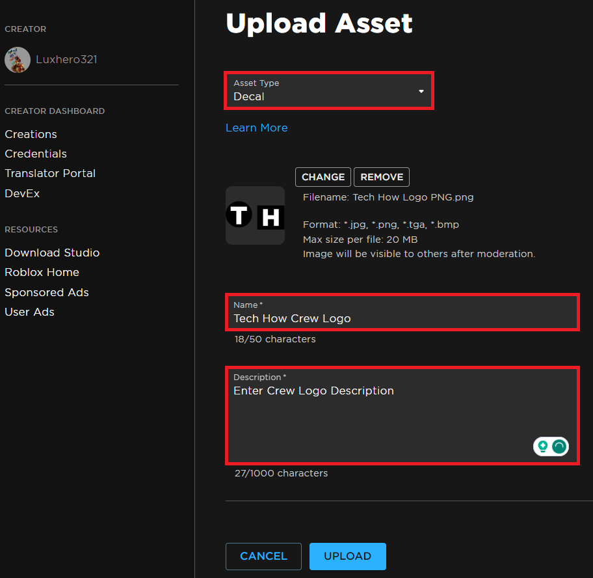593x578 pixels.
Task: Click the green grammar checker icon
Action: click(x=559, y=447)
